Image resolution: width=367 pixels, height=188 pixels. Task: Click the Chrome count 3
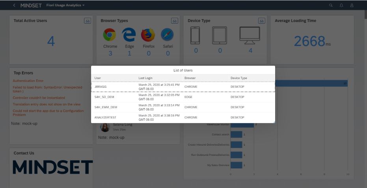point(110,53)
